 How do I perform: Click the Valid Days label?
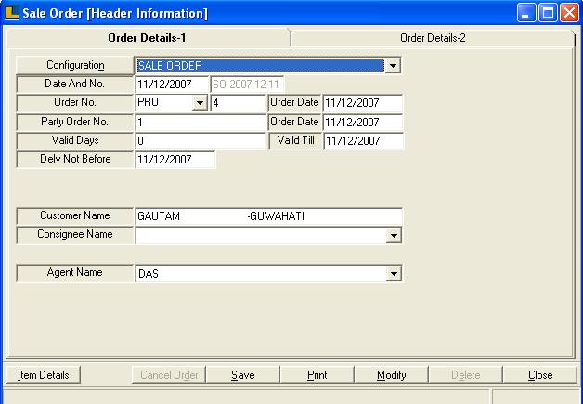pyautogui.click(x=75, y=140)
